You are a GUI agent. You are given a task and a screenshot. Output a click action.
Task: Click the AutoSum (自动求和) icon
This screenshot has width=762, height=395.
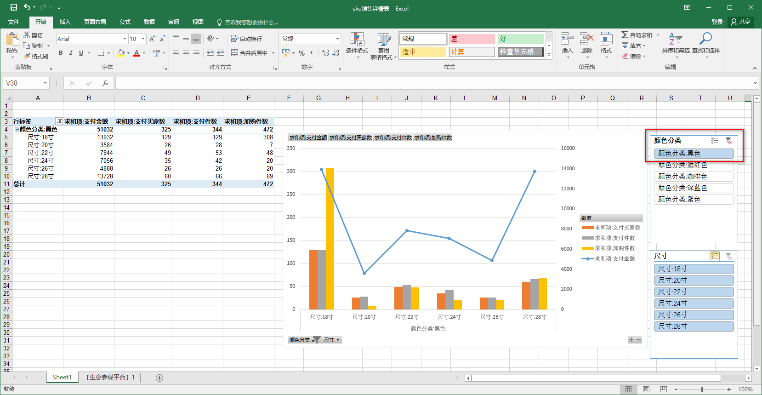point(637,35)
